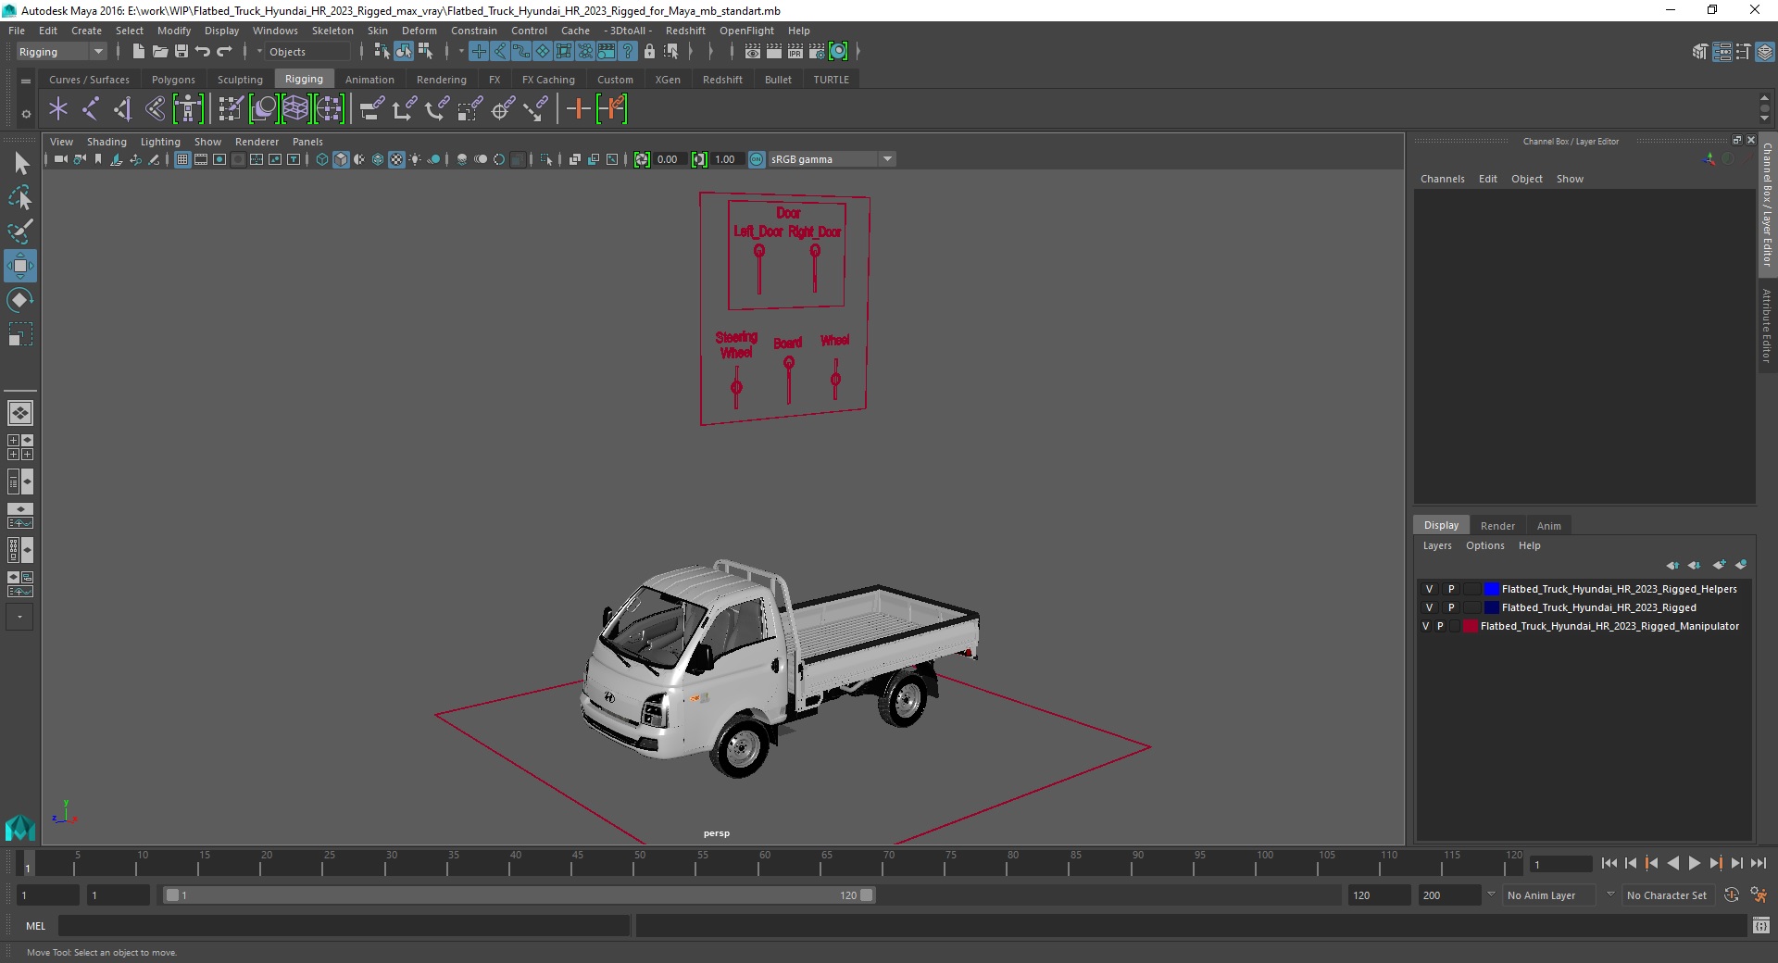Activate the Move tool
Viewport: 1778px width, 963px height.
coord(20,266)
